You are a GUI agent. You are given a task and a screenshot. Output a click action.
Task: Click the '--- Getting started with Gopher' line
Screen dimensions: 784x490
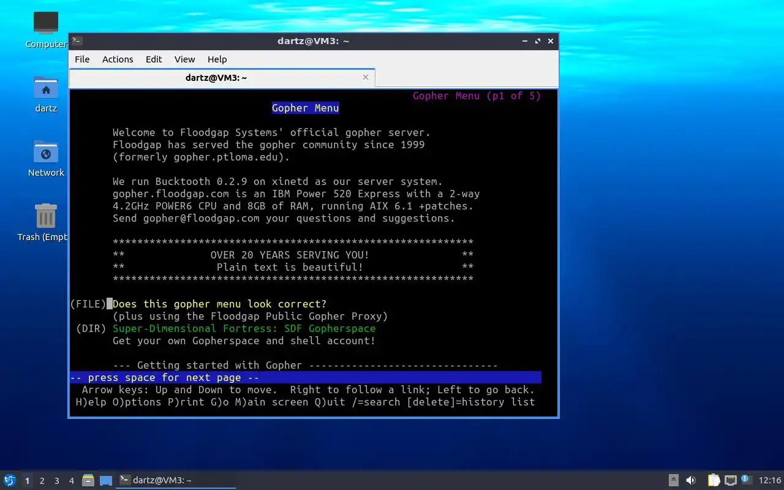(x=305, y=365)
